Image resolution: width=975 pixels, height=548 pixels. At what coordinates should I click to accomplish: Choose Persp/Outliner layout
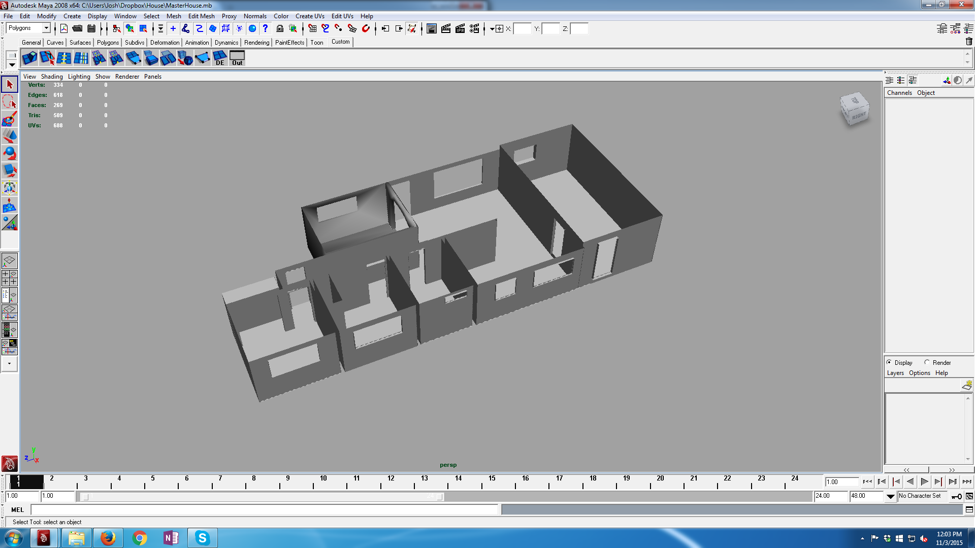click(10, 295)
